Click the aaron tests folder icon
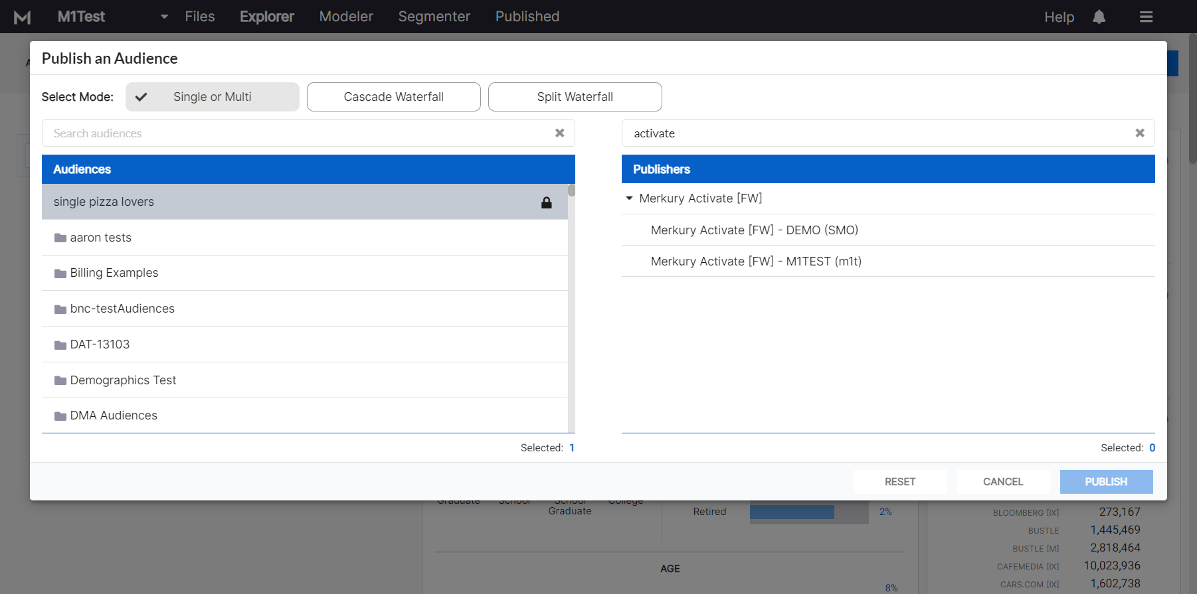 click(x=60, y=238)
